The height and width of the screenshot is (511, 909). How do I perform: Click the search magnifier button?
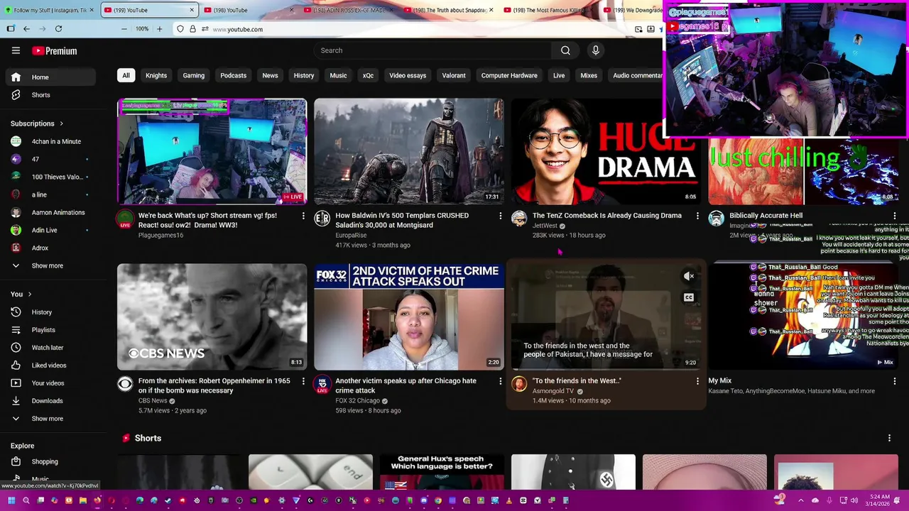(x=565, y=50)
